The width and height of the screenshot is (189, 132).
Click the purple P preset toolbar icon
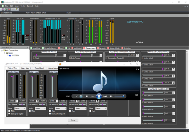coord(3,9)
